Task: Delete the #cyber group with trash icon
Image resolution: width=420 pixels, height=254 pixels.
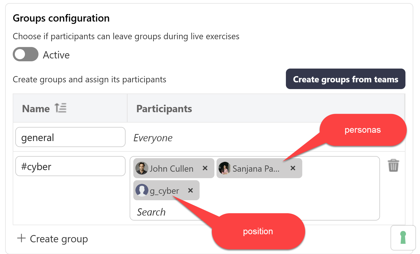Action: point(393,165)
